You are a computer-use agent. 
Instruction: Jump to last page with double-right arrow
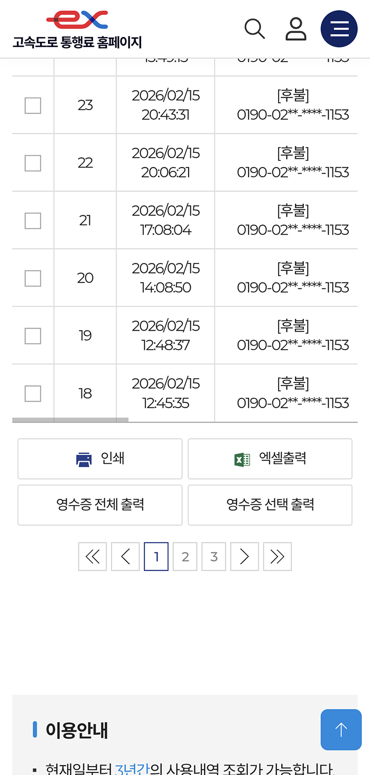pyautogui.click(x=277, y=556)
